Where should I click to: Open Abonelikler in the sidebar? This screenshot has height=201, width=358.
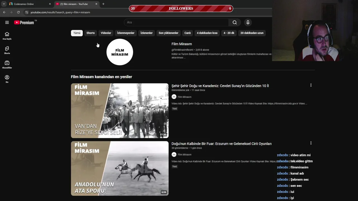point(7,65)
